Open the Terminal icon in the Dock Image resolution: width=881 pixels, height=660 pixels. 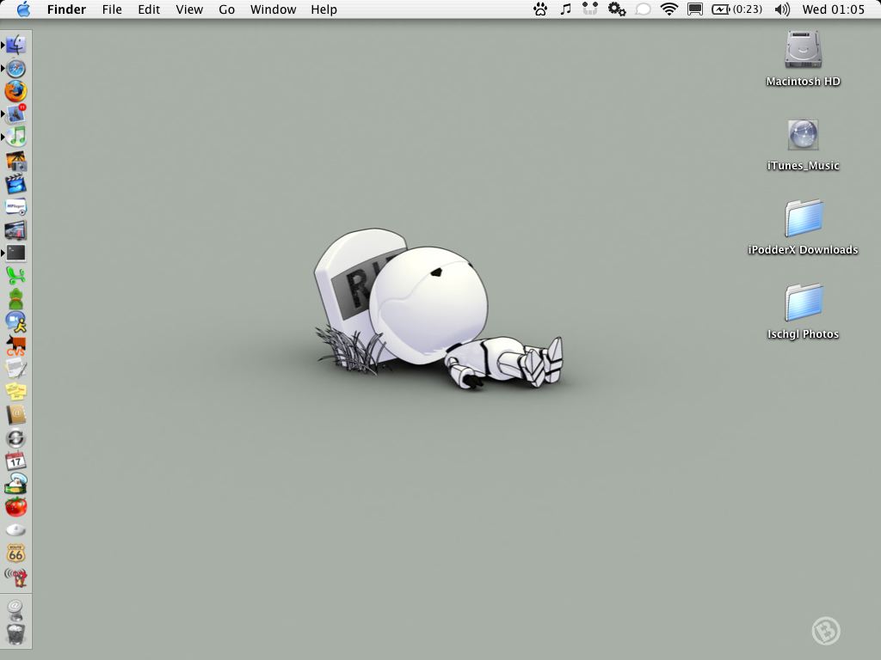click(15, 252)
